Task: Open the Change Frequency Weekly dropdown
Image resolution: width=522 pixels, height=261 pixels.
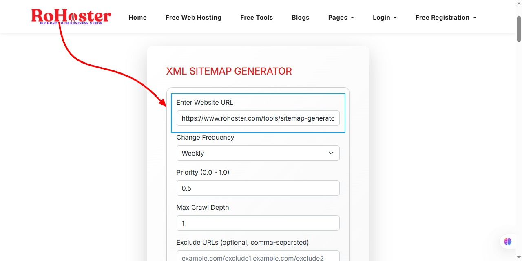Action: pyautogui.click(x=258, y=153)
